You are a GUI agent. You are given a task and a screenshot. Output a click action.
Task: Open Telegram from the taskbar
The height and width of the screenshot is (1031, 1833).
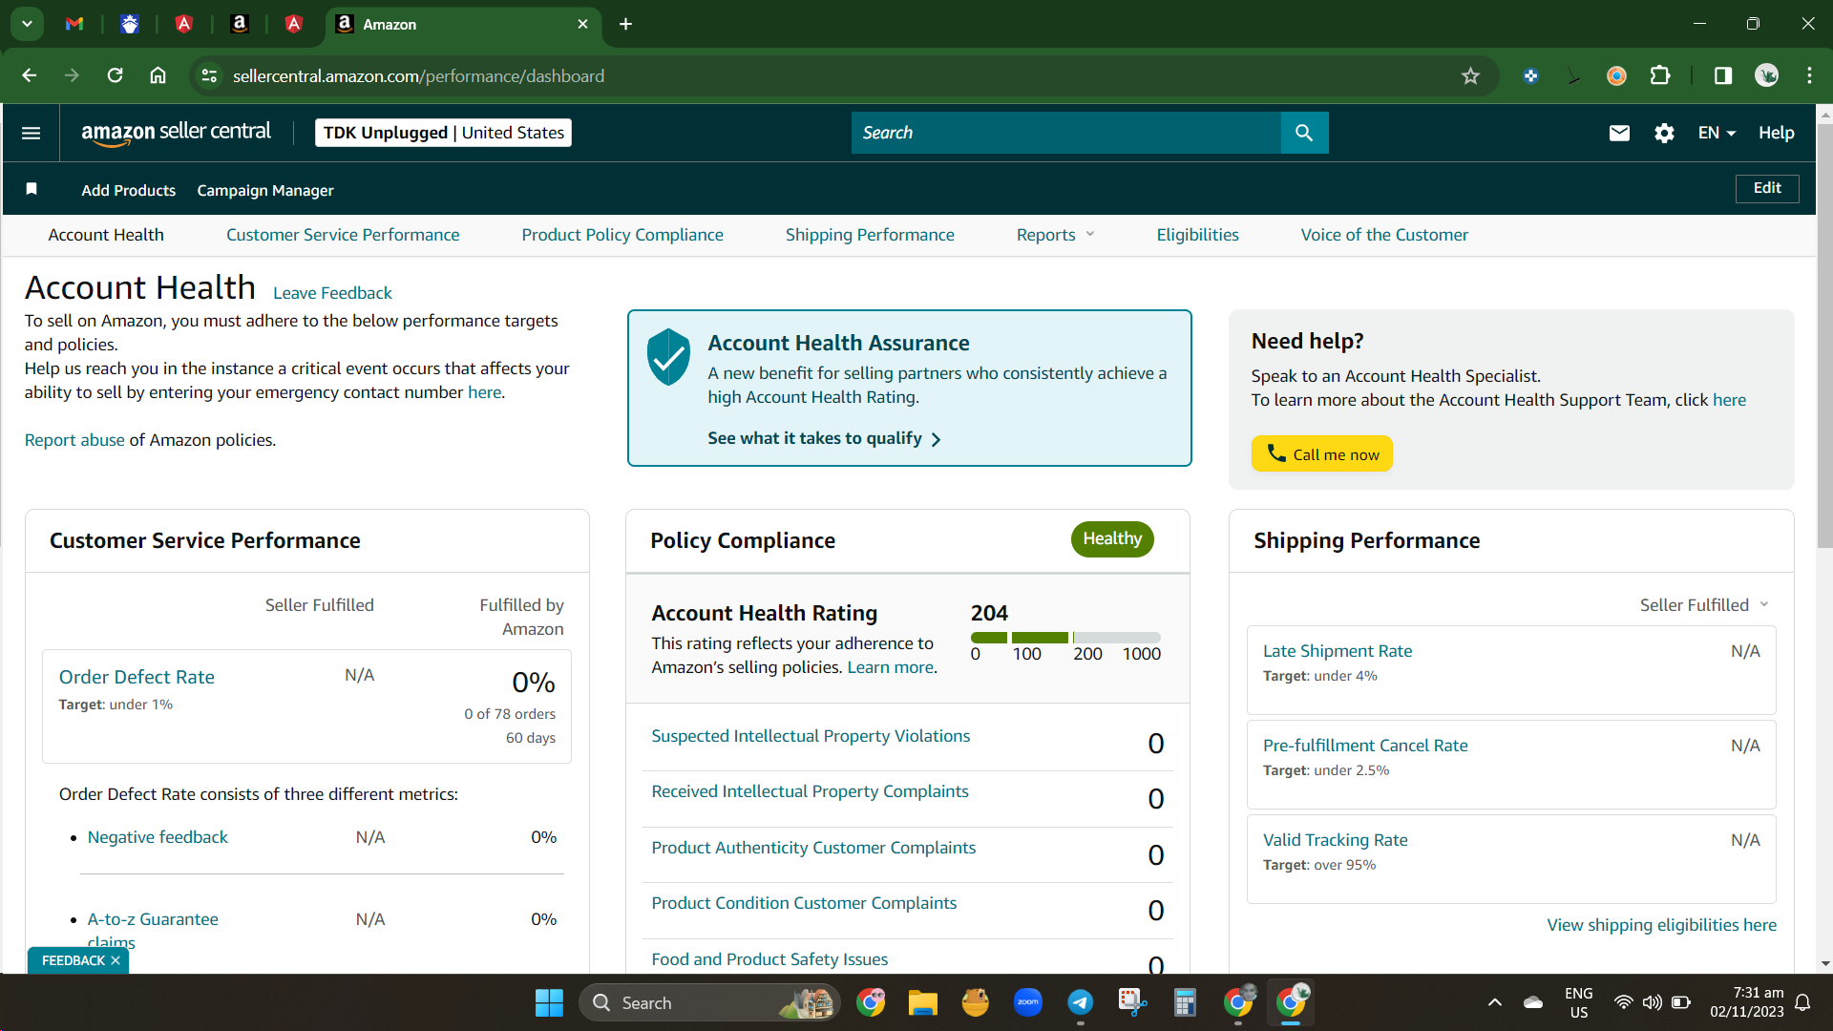(x=1080, y=1002)
